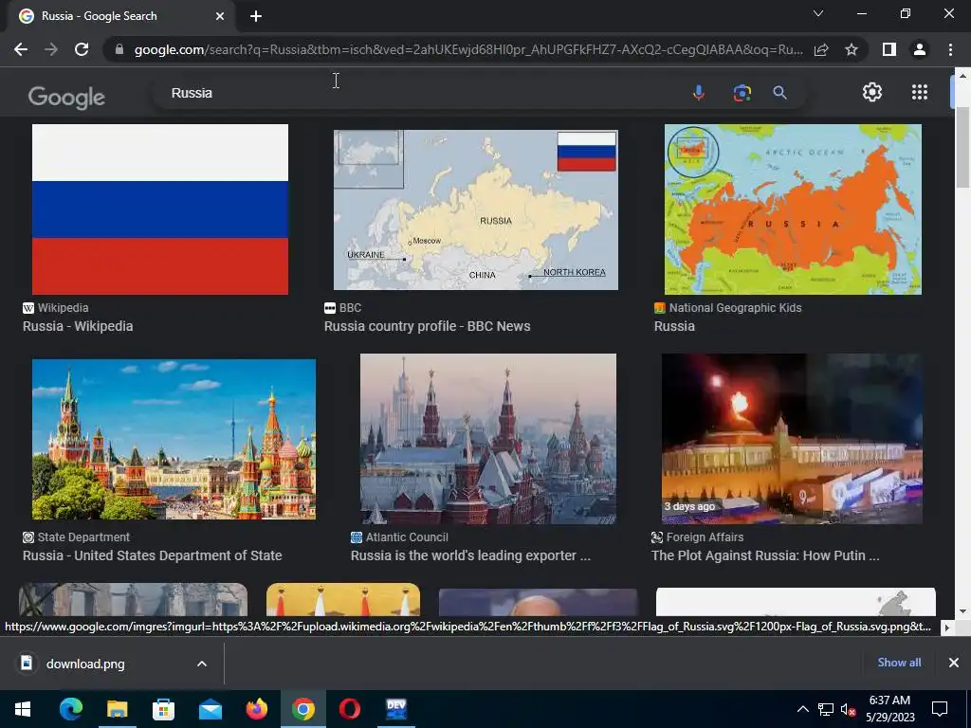Click the address bar URL

coord(468,49)
